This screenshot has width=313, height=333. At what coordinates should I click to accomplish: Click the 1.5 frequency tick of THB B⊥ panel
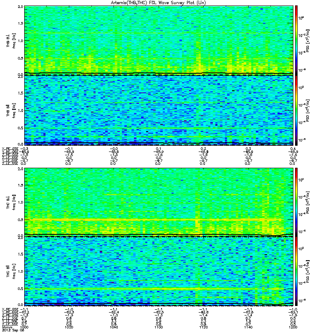20,23
